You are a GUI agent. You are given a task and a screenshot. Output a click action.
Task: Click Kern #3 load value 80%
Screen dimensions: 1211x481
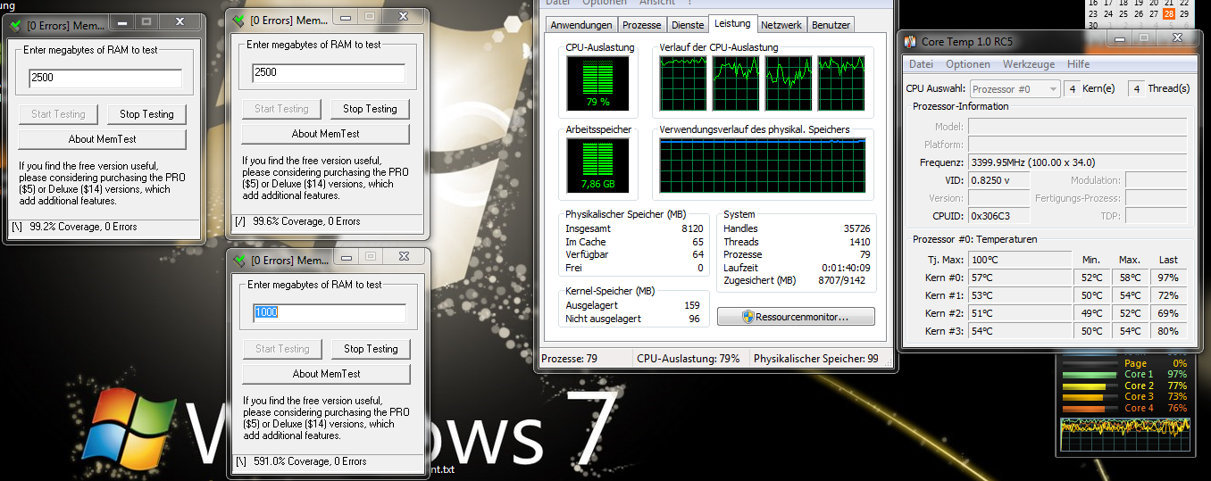(x=1168, y=331)
